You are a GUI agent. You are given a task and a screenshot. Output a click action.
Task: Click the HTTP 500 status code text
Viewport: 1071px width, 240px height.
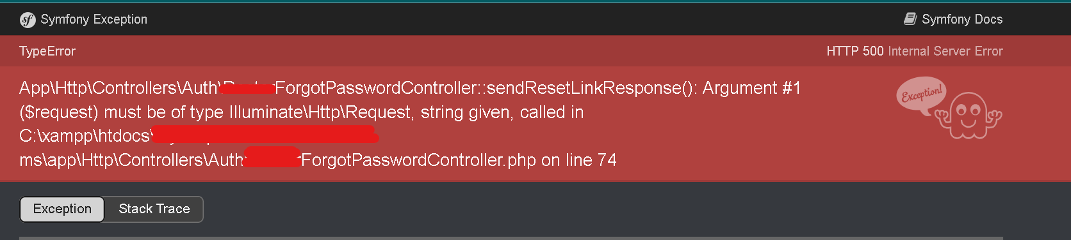pos(855,51)
